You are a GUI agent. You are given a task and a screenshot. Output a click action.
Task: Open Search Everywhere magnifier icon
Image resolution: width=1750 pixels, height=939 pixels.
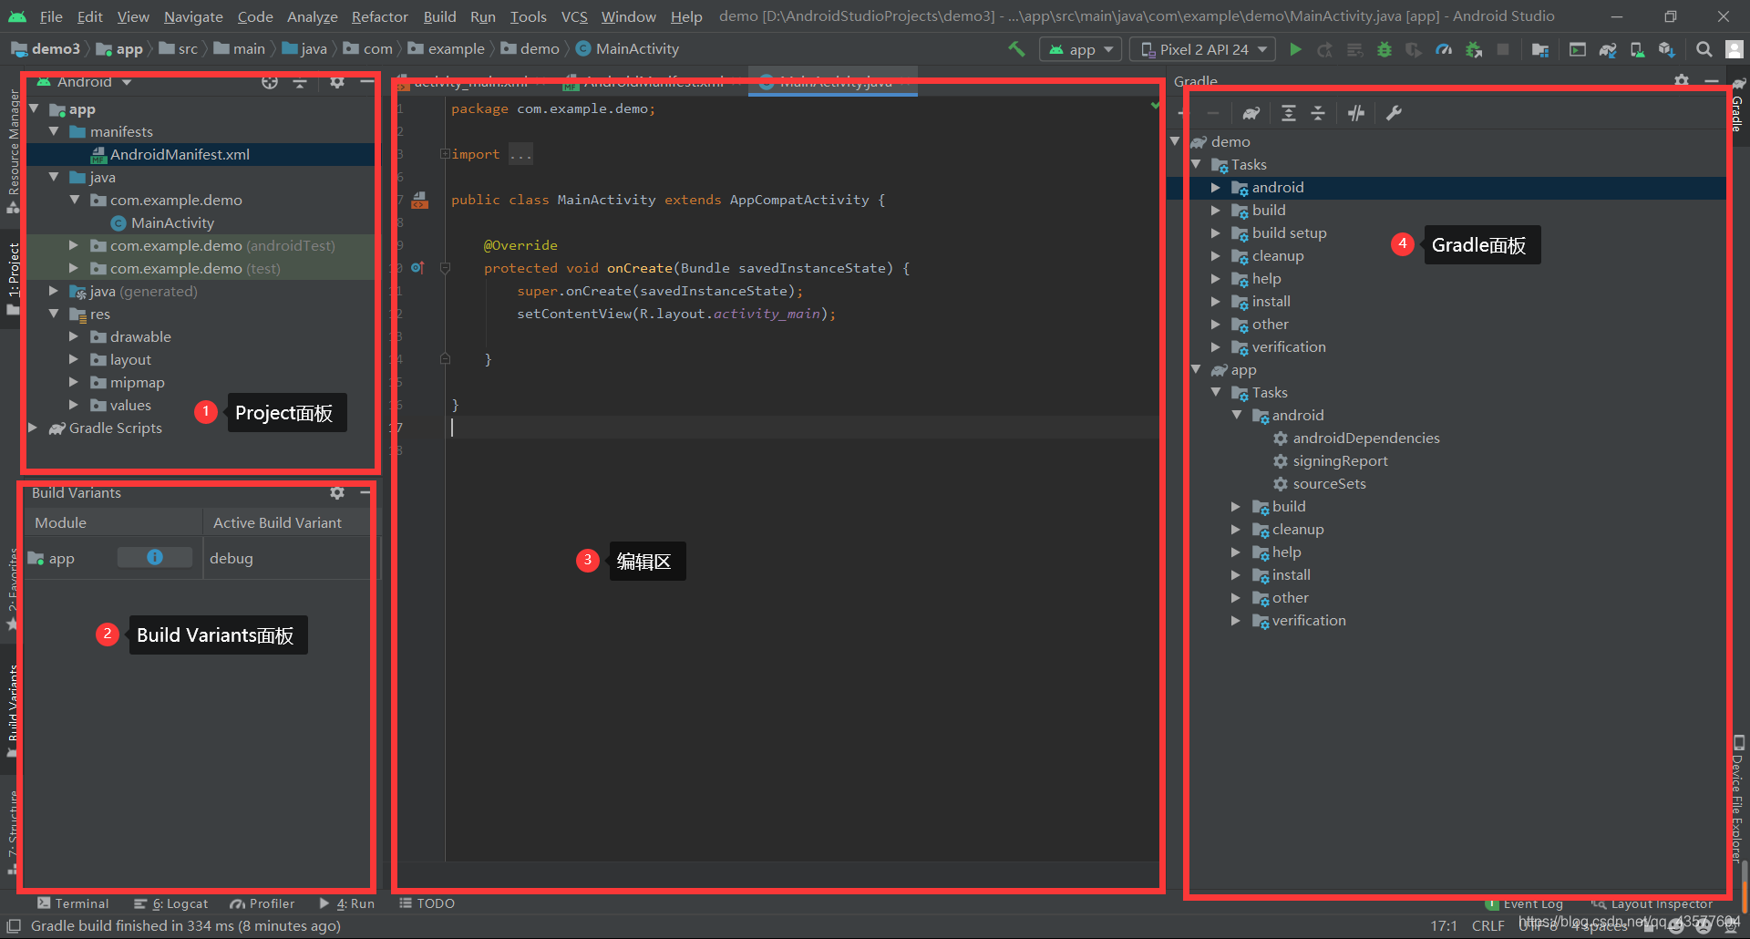coord(1704,49)
